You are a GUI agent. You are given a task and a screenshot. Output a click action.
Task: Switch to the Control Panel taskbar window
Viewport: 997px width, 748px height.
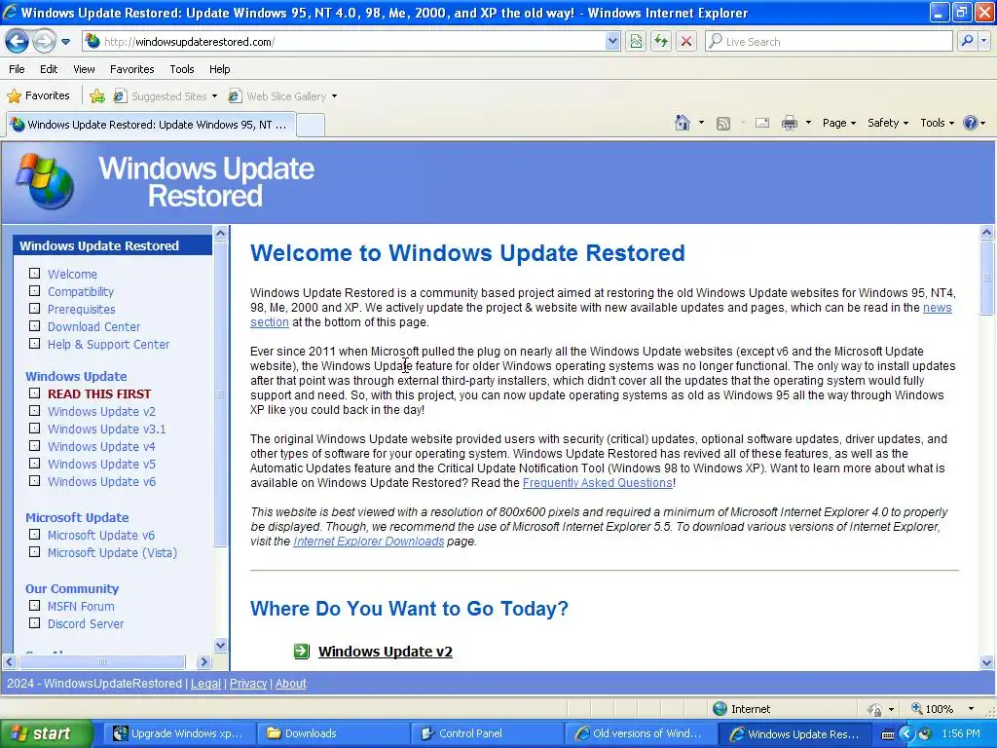click(487, 733)
